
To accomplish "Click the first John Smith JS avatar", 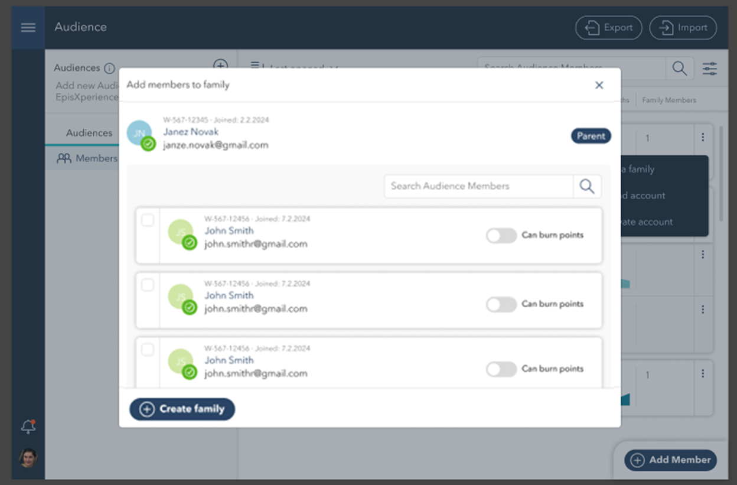I will pyautogui.click(x=181, y=232).
